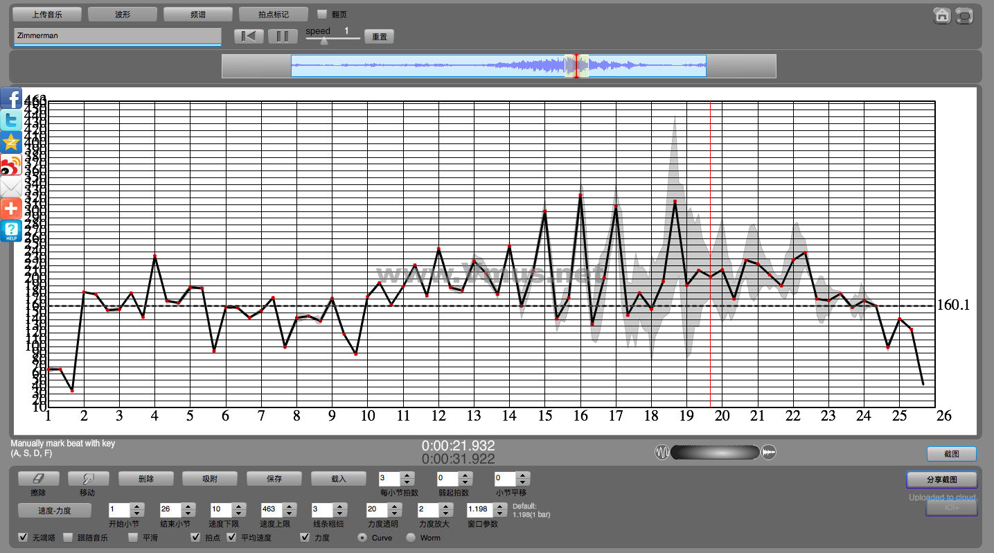Pause playback with the pause button
994x553 pixels.
click(283, 36)
